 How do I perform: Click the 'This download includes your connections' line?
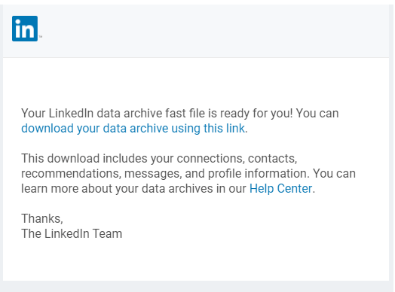159,159
